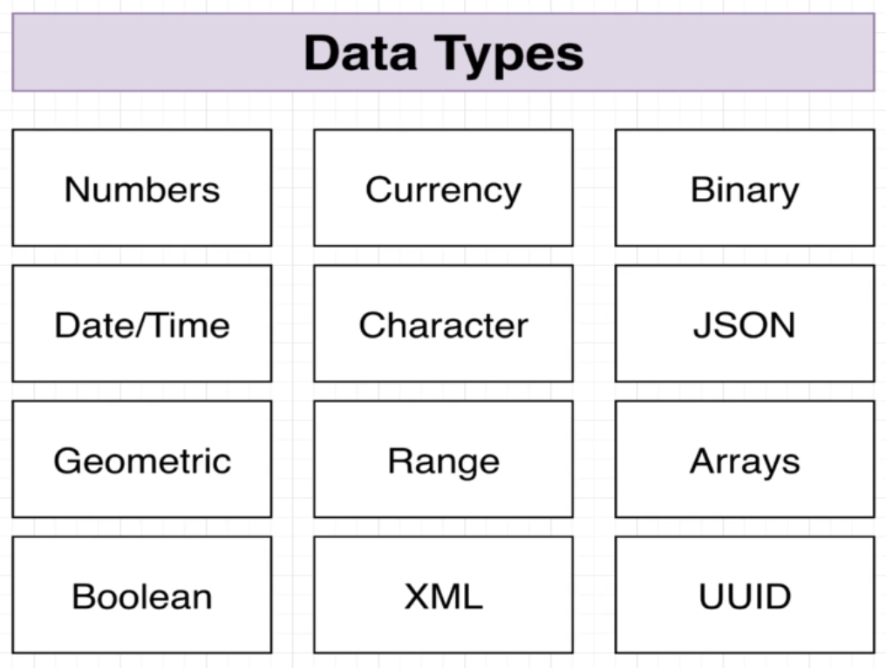Click the Arrays data type box

(744, 460)
